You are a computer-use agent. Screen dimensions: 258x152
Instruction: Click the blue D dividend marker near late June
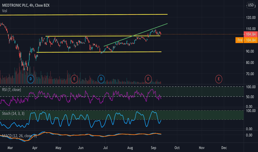click(x=101, y=79)
